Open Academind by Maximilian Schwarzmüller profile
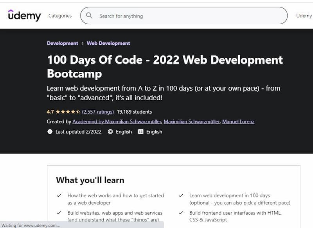The image size is (313, 228). [x=117, y=121]
